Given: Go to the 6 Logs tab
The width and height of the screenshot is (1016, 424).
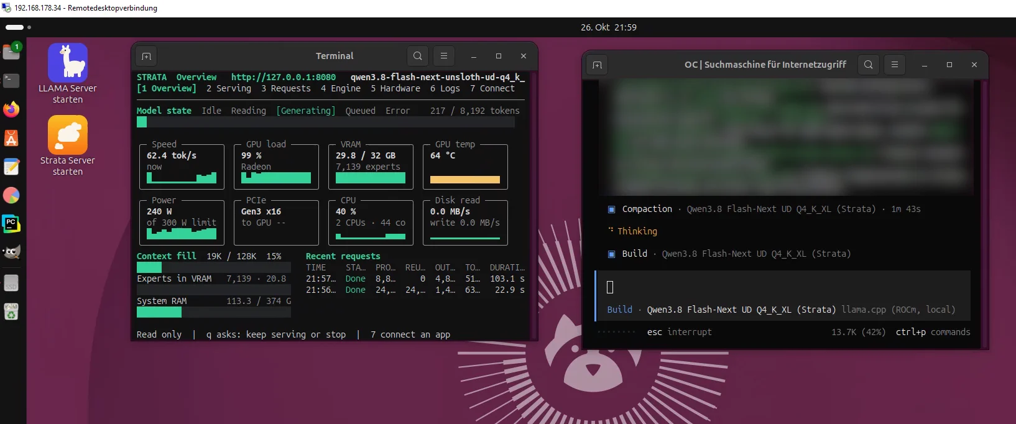Looking at the screenshot, I should (x=445, y=88).
